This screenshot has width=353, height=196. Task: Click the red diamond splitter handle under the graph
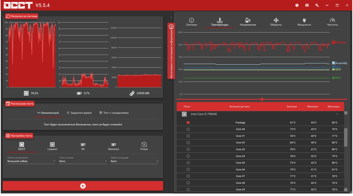click(x=262, y=99)
